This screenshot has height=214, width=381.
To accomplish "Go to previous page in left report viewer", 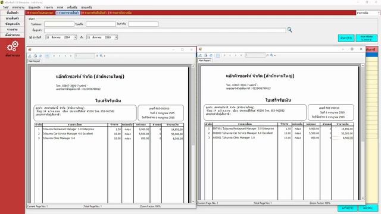I will [60, 56].
